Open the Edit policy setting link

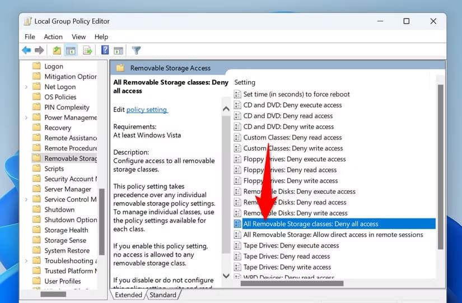click(147, 110)
